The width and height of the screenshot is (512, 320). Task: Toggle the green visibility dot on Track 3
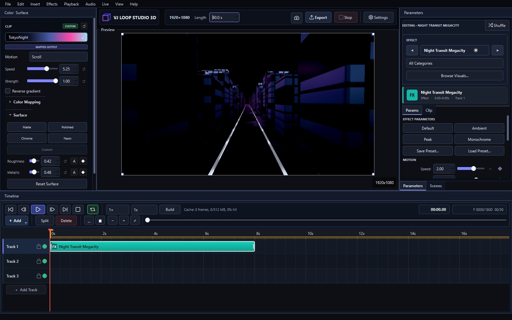pos(45,276)
